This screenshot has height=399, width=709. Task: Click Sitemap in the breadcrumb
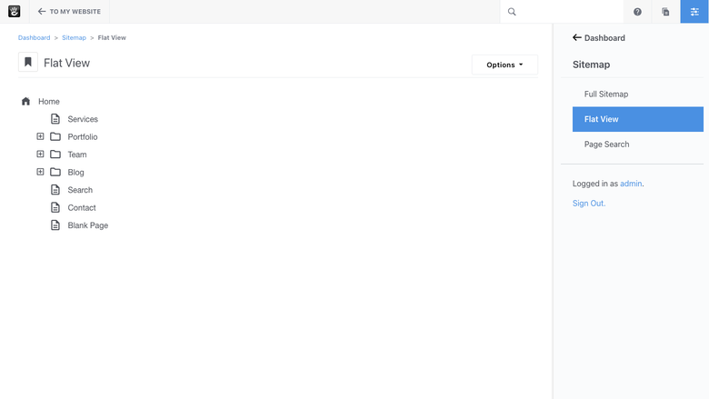coord(74,37)
